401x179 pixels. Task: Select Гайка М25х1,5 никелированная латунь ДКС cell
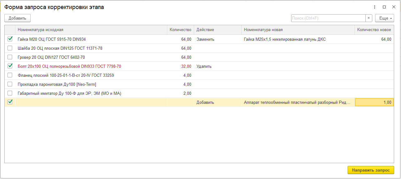[298, 39]
